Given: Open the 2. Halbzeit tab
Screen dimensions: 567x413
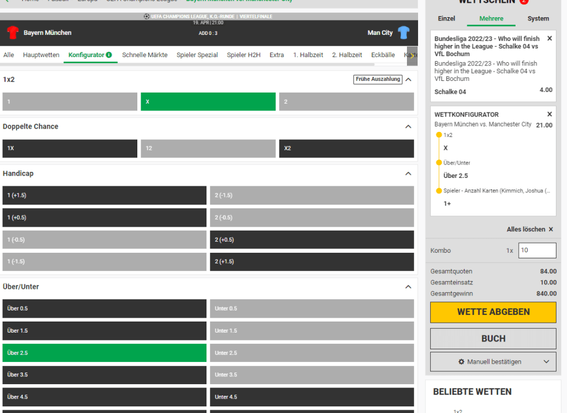Looking at the screenshot, I should [x=347, y=55].
